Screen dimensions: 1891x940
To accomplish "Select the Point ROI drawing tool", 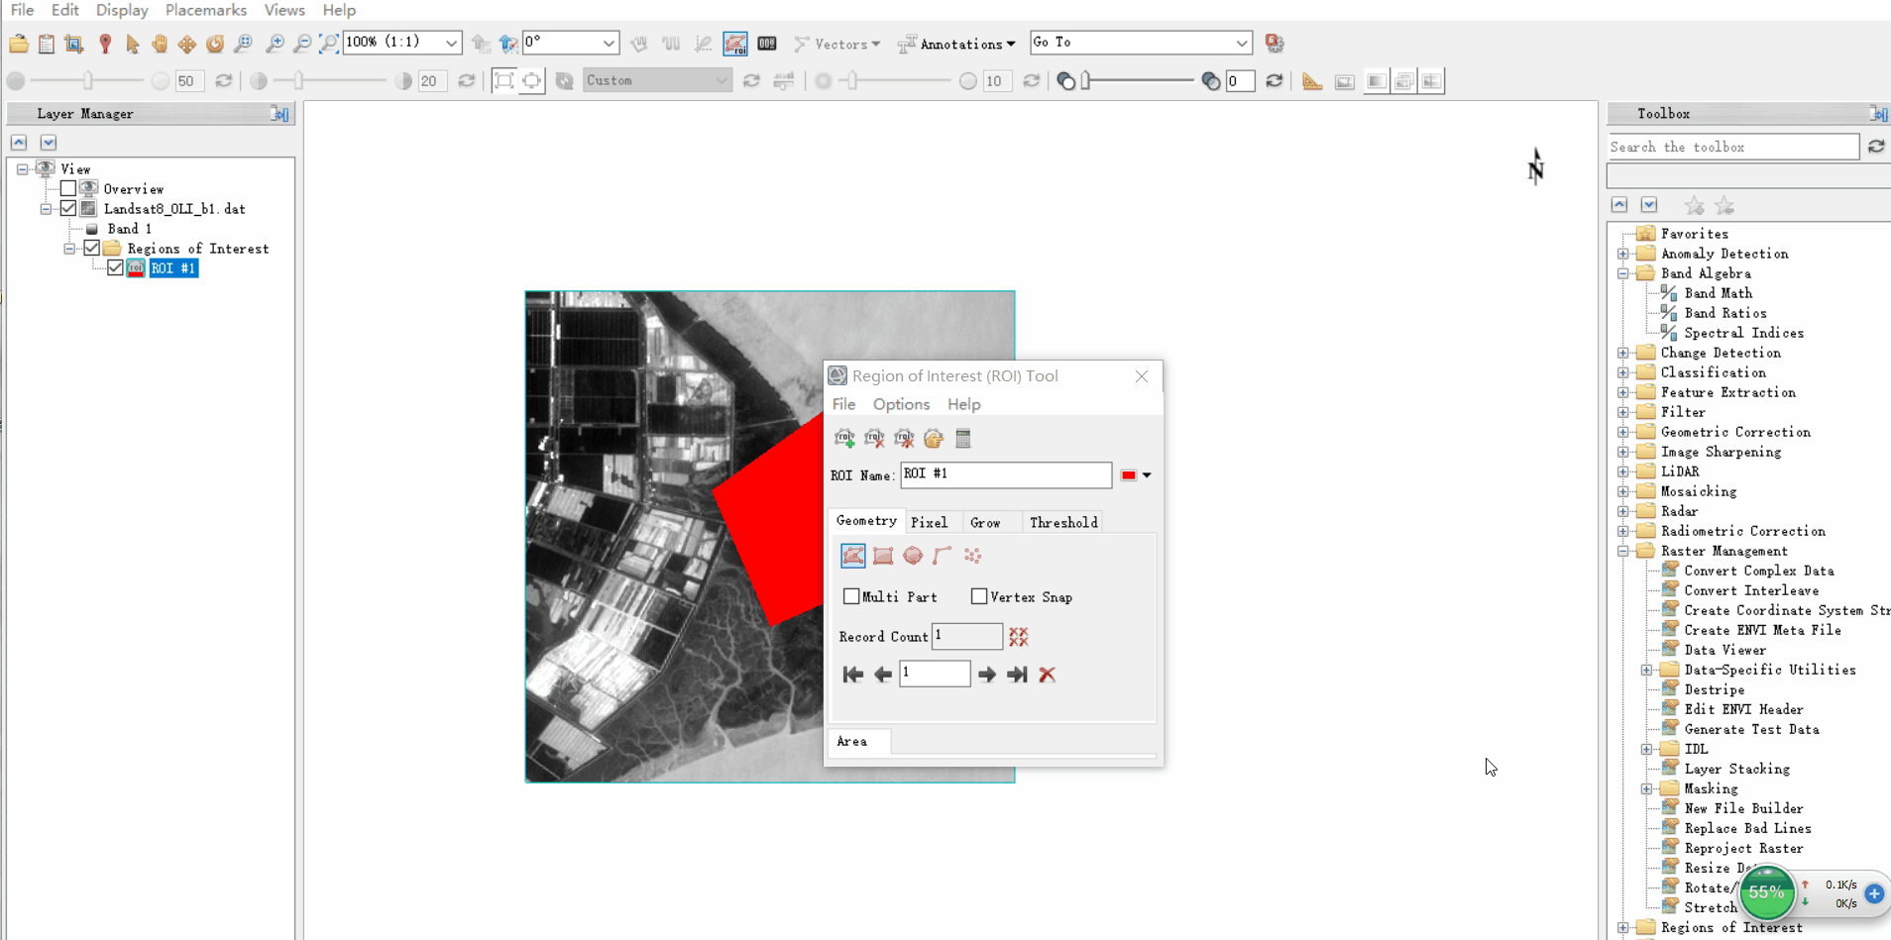I will [x=972, y=556].
